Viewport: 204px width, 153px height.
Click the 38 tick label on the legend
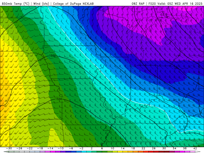(x=185, y=148)
